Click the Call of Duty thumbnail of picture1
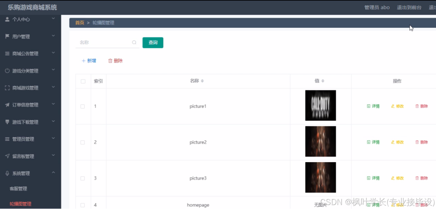Image resolution: width=436 pixels, height=209 pixels. tap(321, 105)
